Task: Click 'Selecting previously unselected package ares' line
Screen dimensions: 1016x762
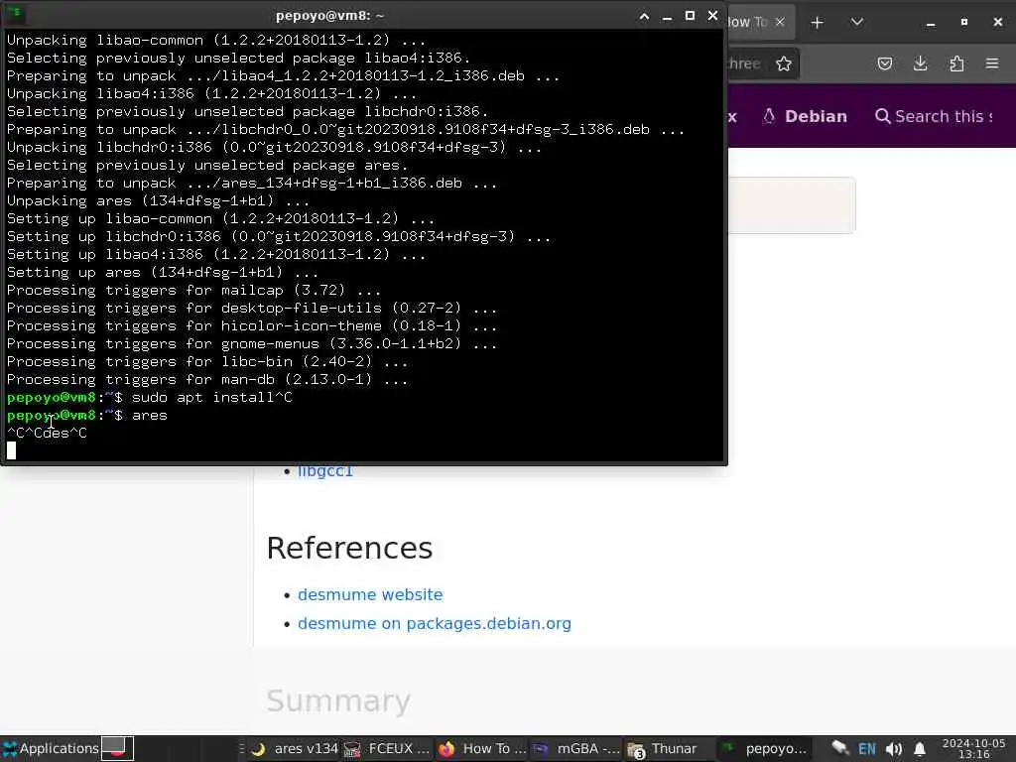Action: pos(207,166)
